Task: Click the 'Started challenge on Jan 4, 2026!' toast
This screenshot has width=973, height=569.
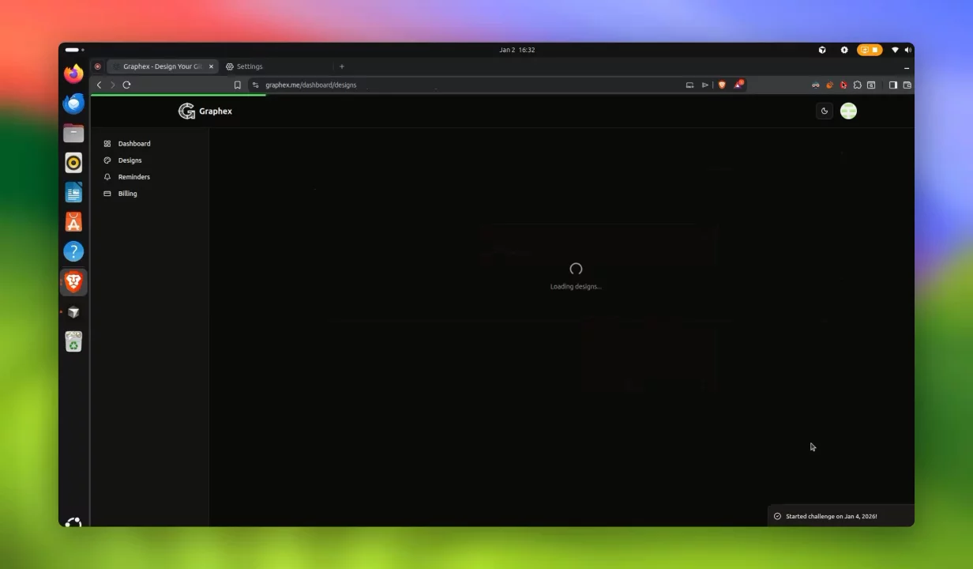Action: [x=841, y=516]
